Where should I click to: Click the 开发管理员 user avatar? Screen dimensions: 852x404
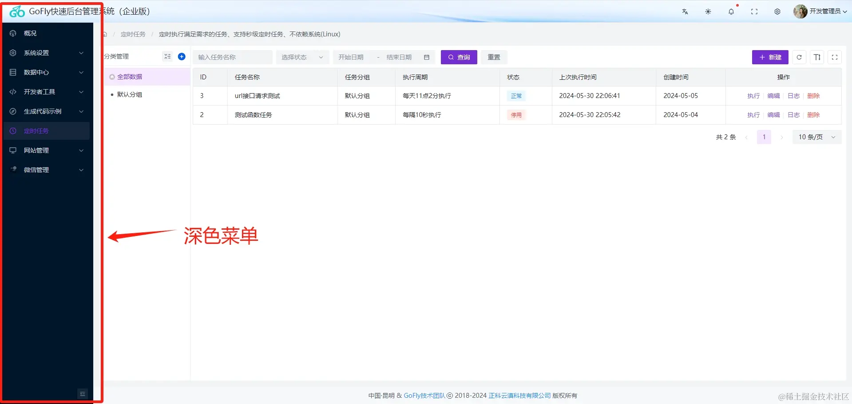pos(800,12)
